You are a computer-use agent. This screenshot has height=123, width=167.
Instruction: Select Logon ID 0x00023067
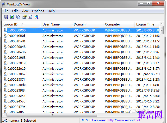tap(16, 74)
